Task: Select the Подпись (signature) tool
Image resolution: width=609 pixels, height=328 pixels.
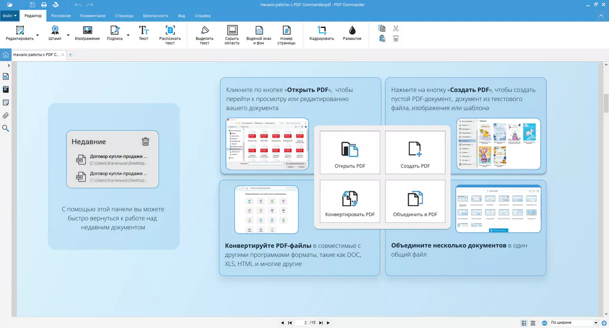Action: (114, 33)
